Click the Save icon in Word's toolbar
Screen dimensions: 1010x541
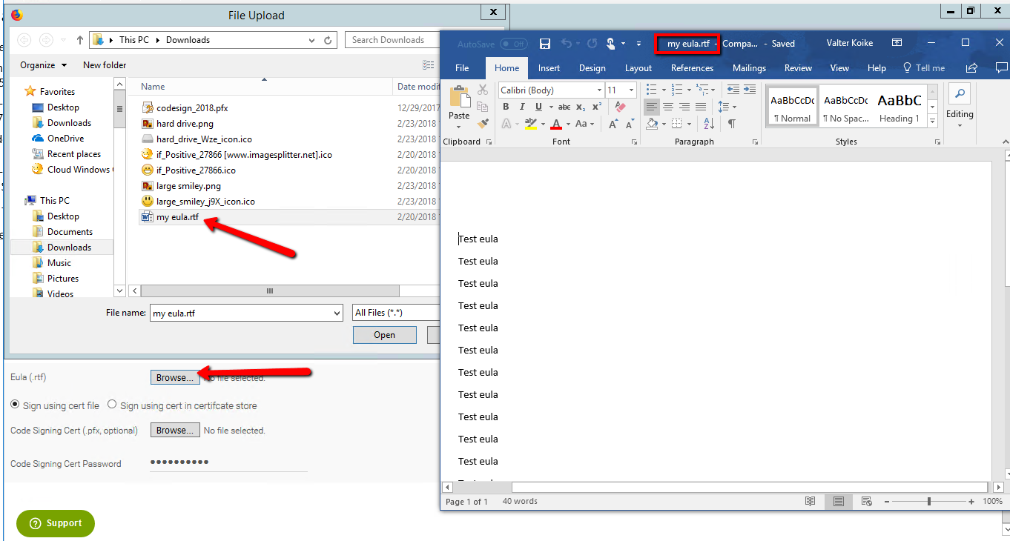545,44
